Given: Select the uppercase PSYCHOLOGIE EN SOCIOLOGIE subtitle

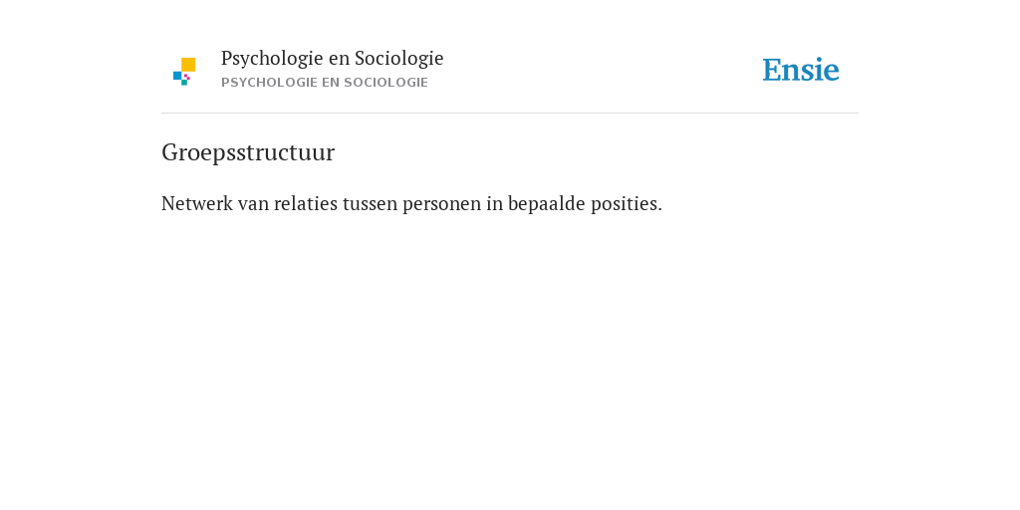Looking at the screenshot, I should tap(325, 83).
